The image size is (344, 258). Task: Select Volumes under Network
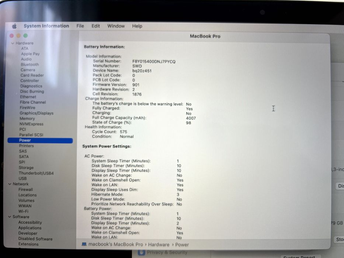26,200
